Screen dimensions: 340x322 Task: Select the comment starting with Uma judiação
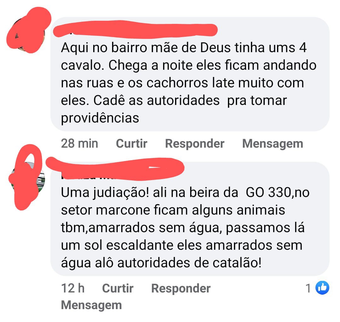tap(190, 219)
